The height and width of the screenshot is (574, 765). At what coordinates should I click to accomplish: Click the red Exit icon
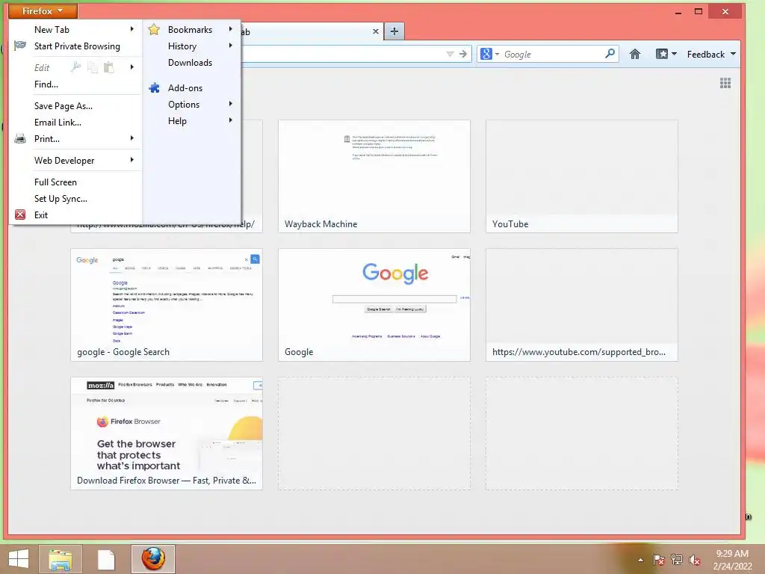20,215
